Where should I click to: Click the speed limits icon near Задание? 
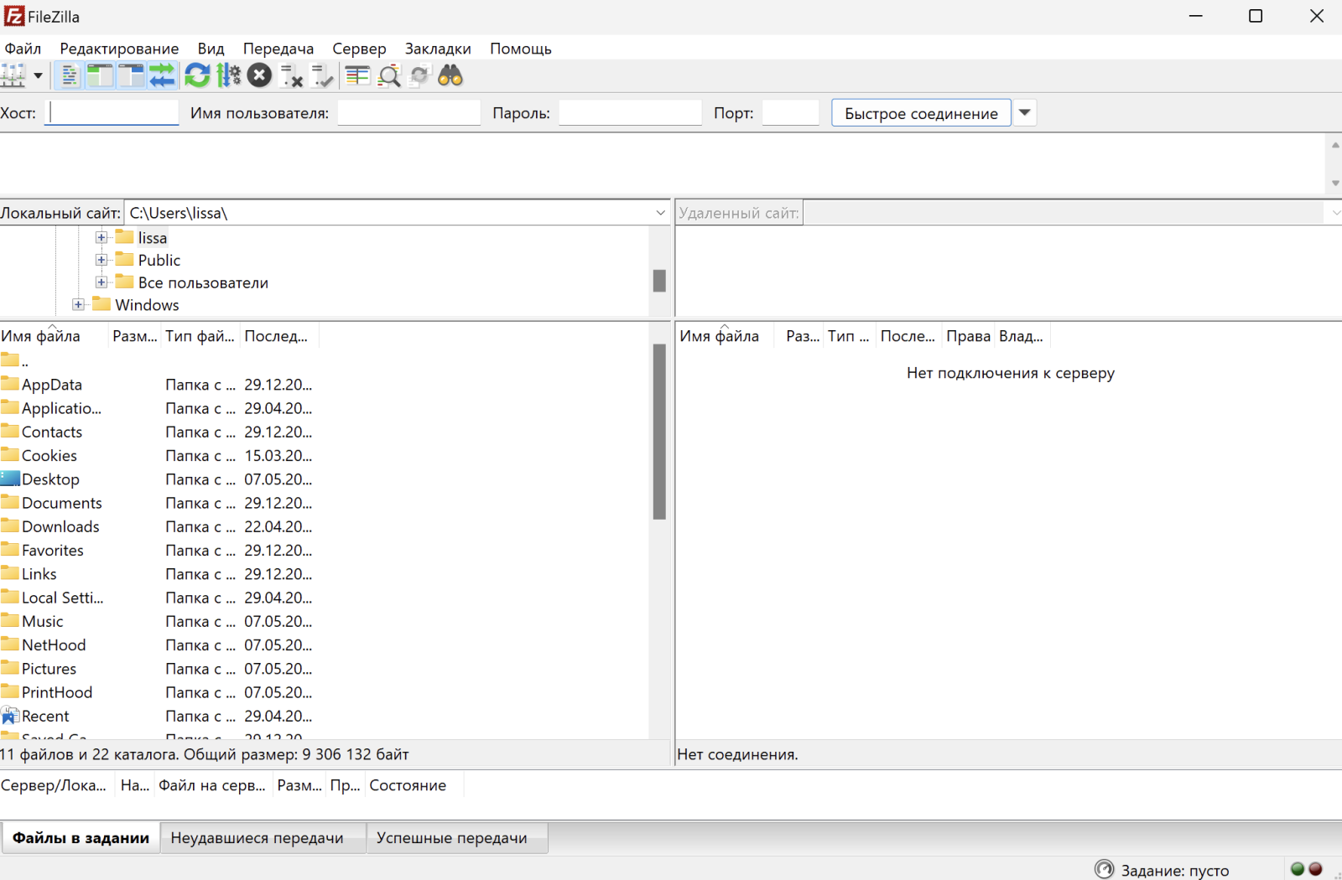tap(1105, 869)
